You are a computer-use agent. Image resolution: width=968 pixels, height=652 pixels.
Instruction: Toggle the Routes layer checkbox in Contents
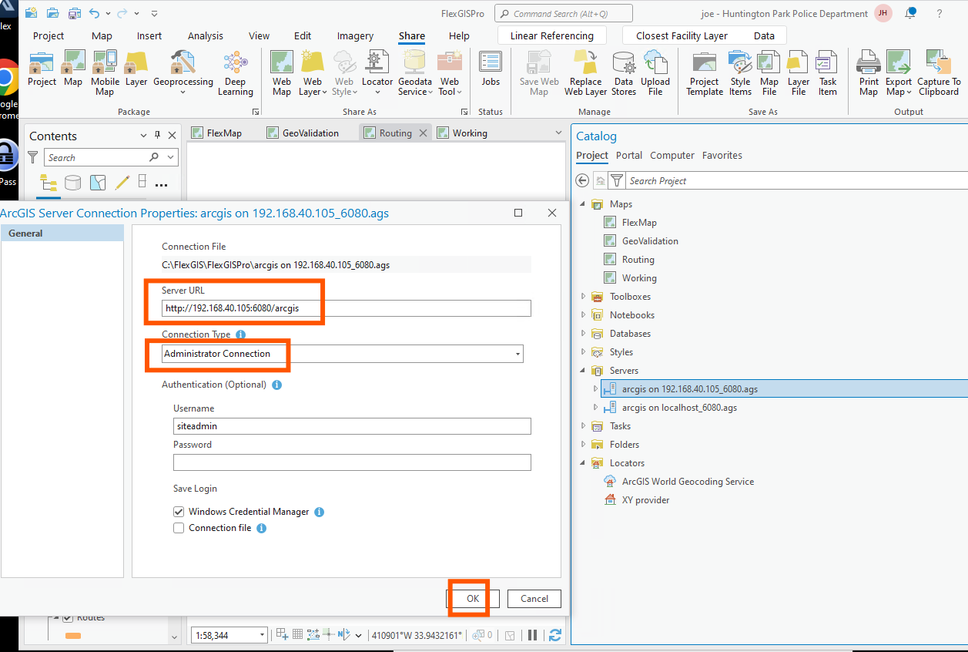tap(67, 617)
